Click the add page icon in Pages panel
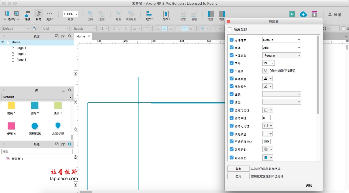 (x=57, y=36)
